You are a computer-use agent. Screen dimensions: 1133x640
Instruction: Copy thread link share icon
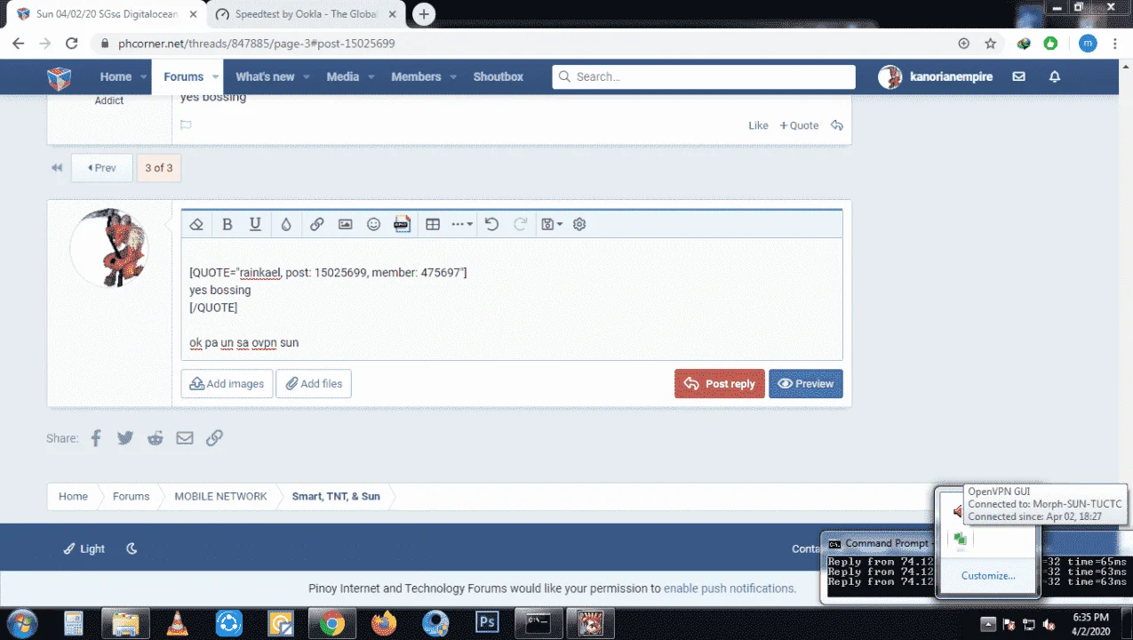(x=214, y=437)
